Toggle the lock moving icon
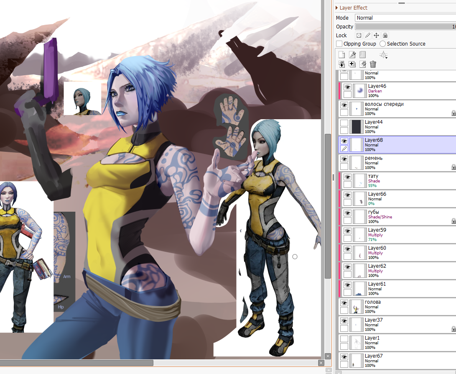This screenshot has height=374, width=456. (x=376, y=36)
